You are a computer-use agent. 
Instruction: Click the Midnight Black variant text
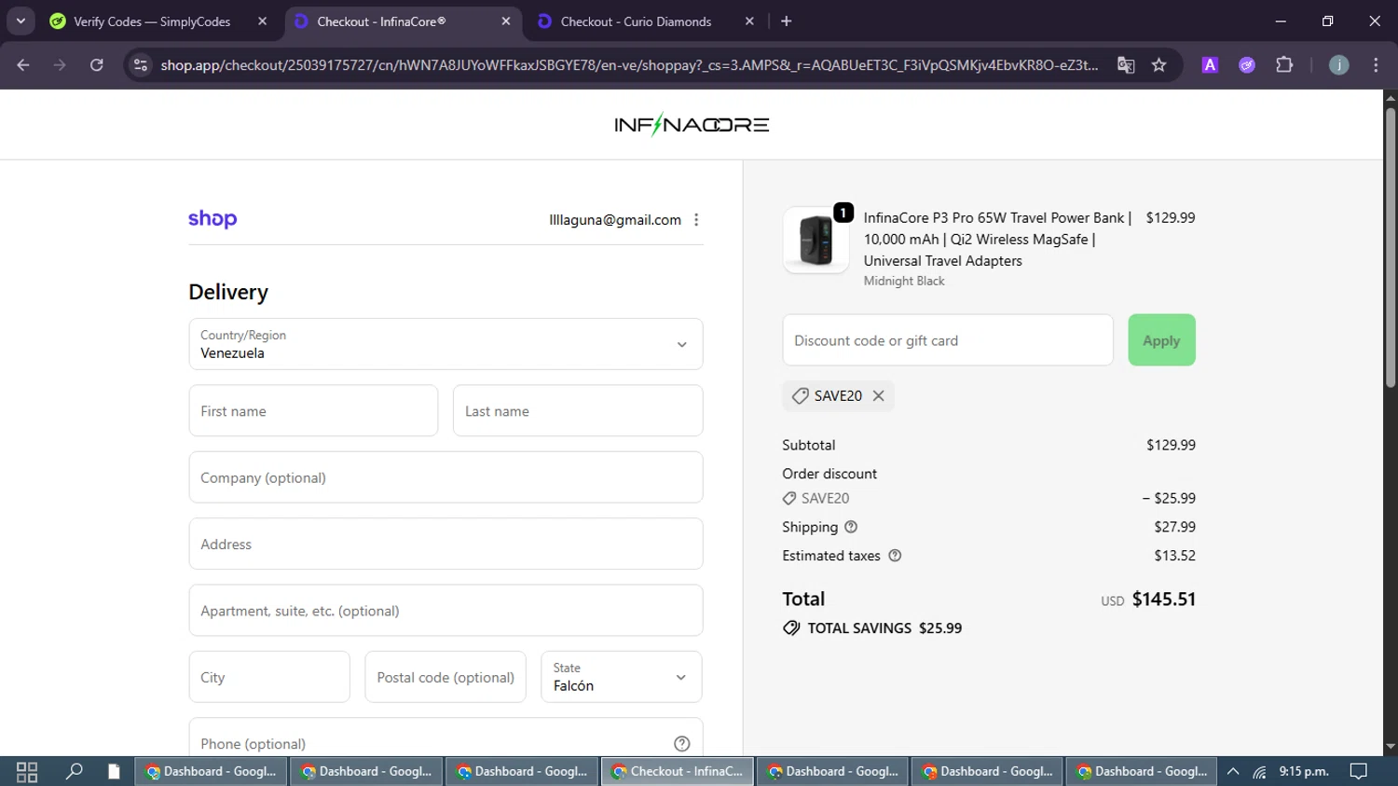point(904,281)
